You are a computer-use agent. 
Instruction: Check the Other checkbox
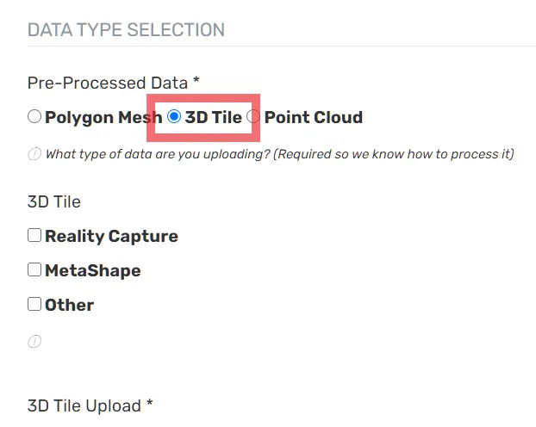(34, 304)
